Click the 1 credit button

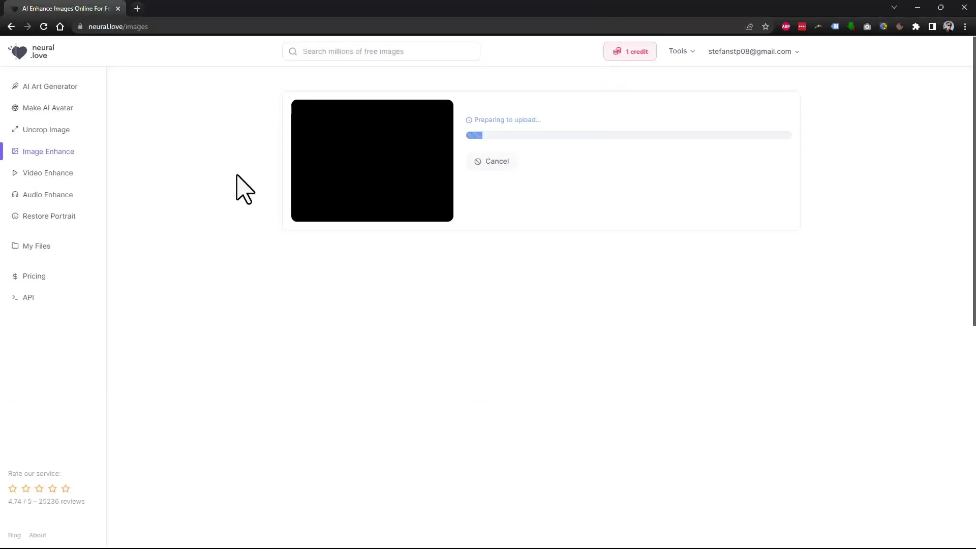point(630,51)
